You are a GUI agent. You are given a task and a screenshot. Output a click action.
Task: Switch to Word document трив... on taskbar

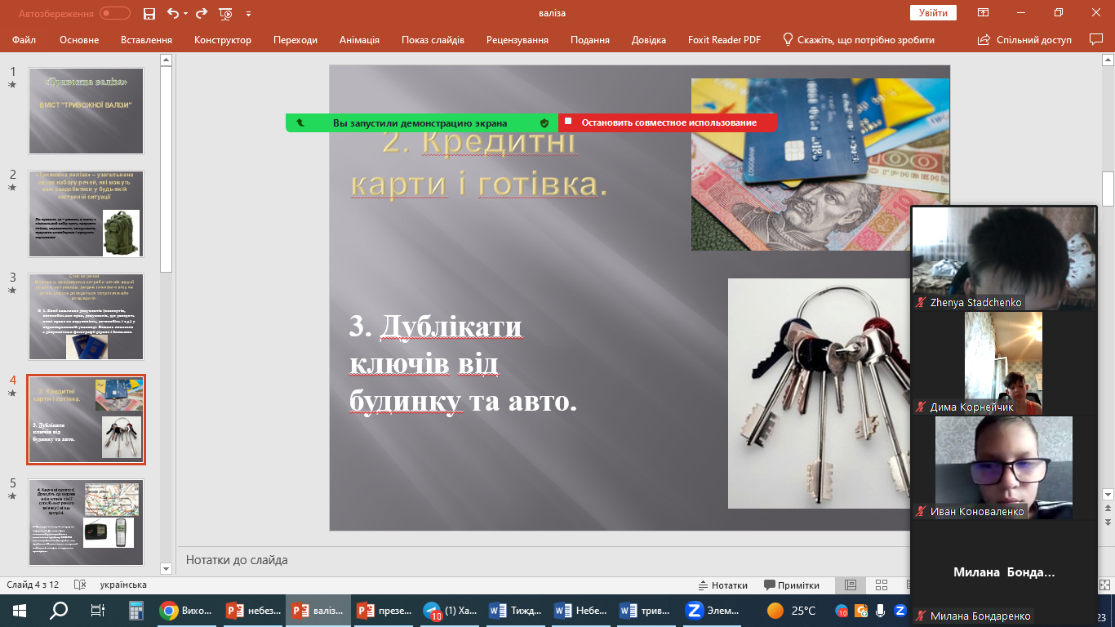pyautogui.click(x=646, y=611)
